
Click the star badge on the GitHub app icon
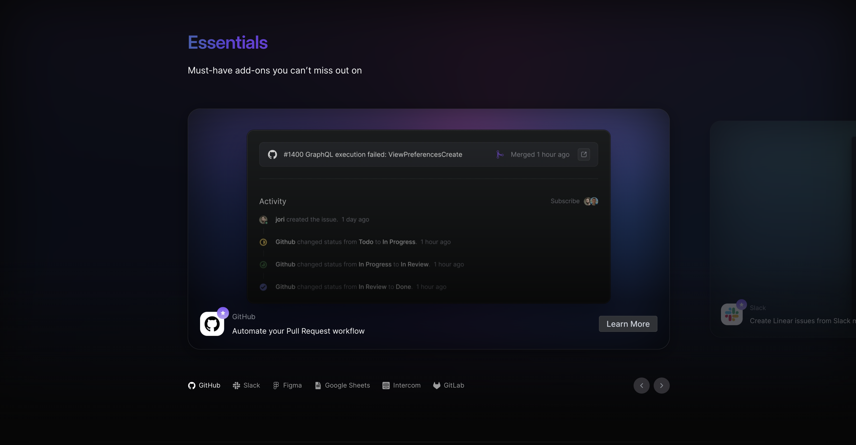[x=223, y=313]
